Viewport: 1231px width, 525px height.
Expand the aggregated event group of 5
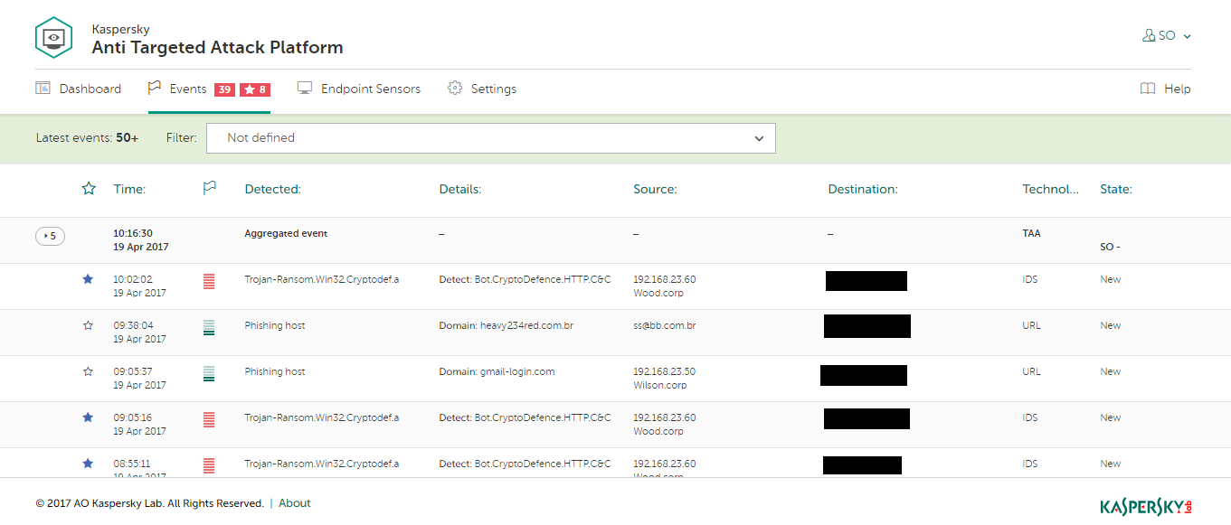click(x=51, y=236)
